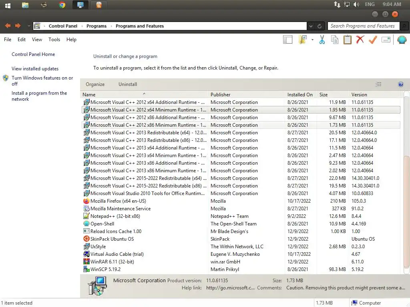This screenshot has width=410, height=307.
Task: Open the folder options icon dropdown arrow
Action: tap(312, 40)
